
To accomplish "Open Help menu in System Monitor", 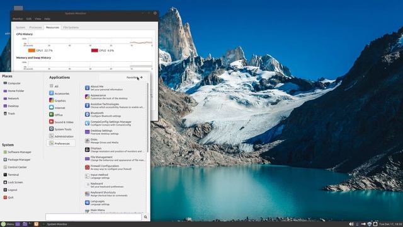I will pos(47,19).
